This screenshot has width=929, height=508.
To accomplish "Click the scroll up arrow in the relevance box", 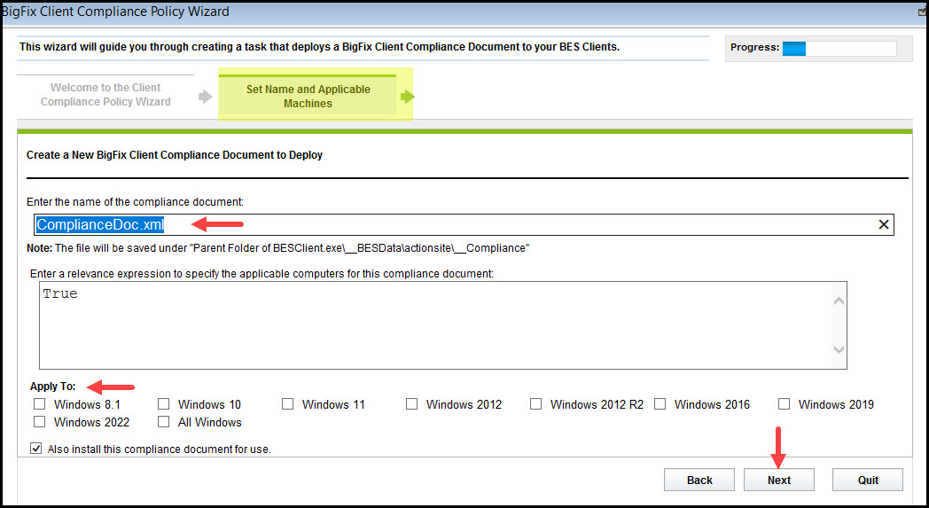I will (839, 301).
